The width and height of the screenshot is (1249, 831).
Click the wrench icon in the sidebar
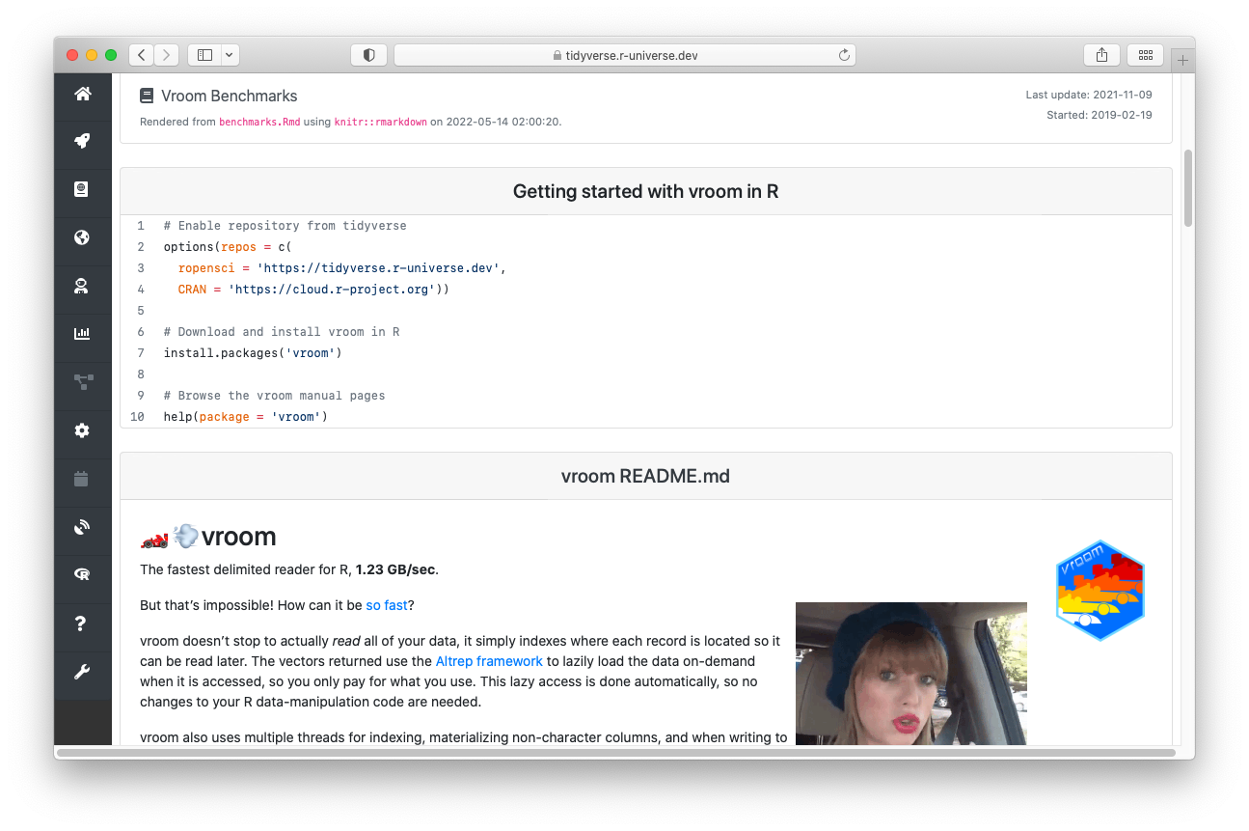[82, 672]
